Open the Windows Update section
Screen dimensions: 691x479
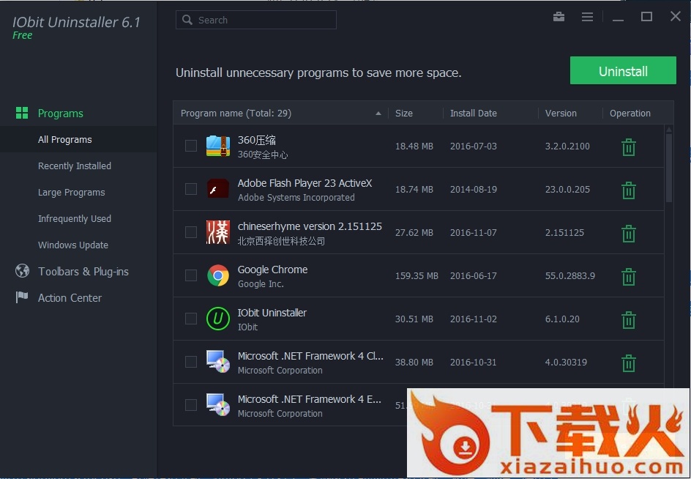[73, 245]
